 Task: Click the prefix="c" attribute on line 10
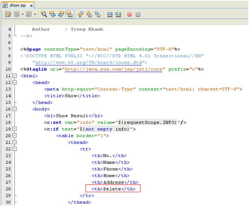click(x=183, y=69)
